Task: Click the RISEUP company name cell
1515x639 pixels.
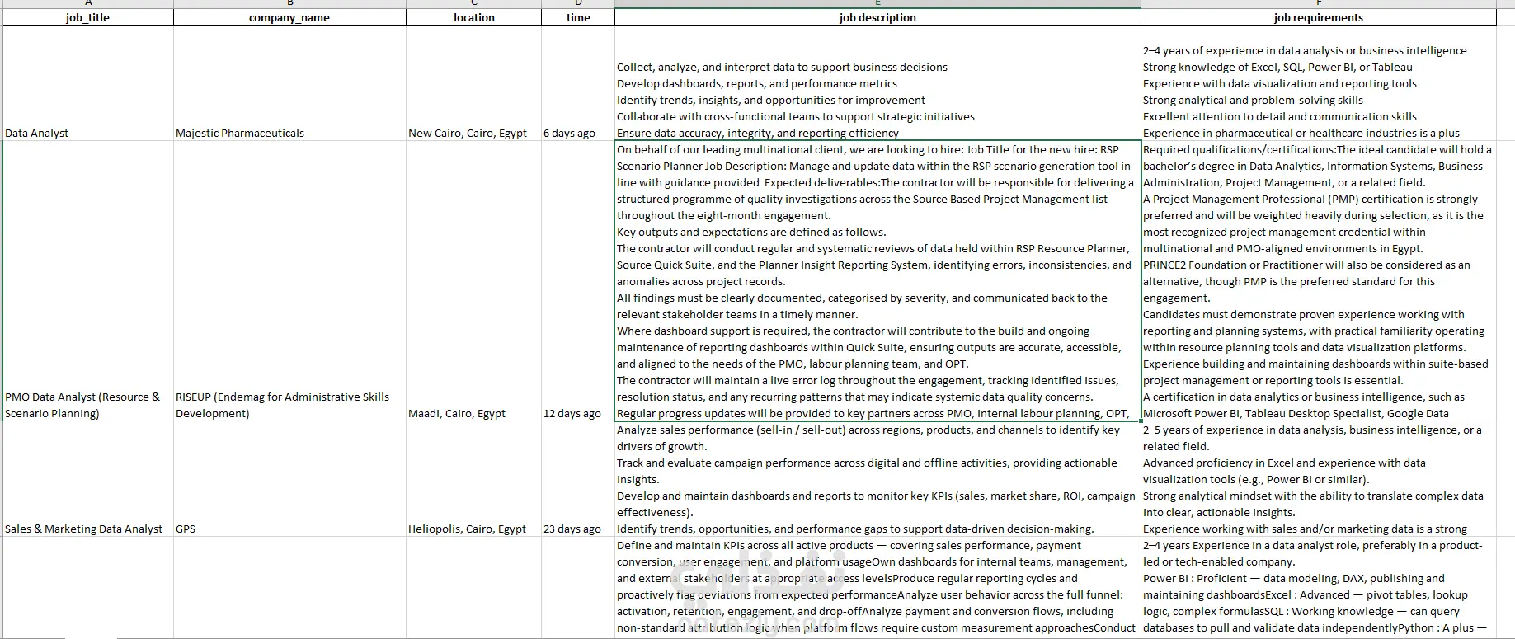Action: coord(289,281)
